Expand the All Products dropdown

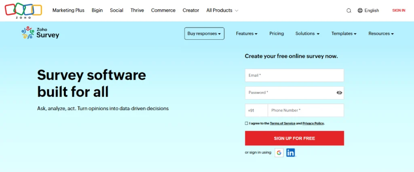click(222, 11)
